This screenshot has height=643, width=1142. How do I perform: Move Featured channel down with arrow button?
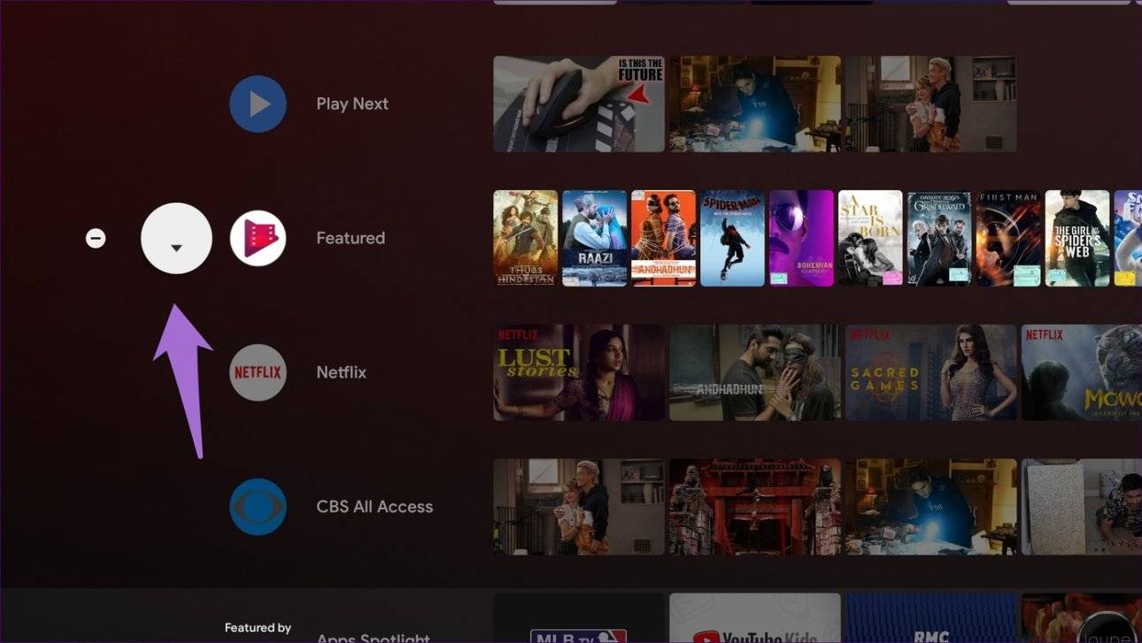pos(176,239)
